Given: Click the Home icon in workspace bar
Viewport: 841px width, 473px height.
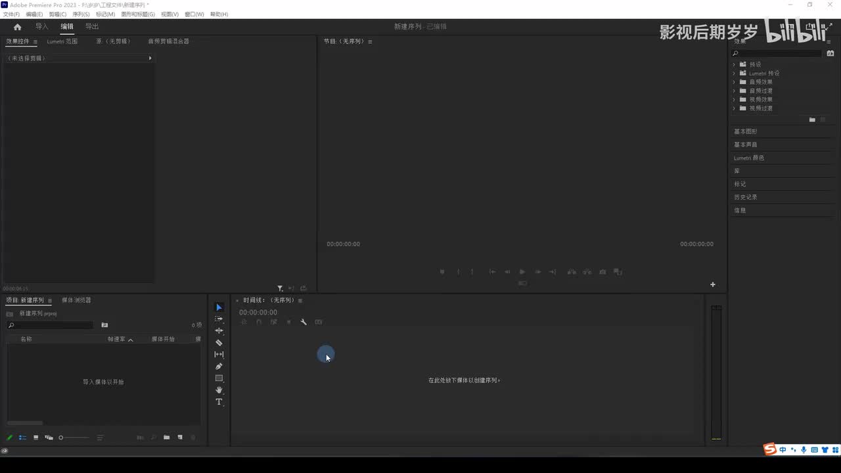Looking at the screenshot, I should click(18, 27).
